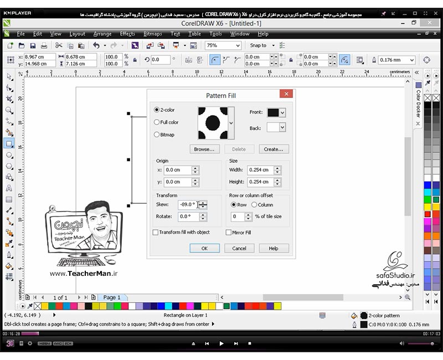Click the KMPlayer Next track button
Viewport: 443px width, 360px height.
236,343
